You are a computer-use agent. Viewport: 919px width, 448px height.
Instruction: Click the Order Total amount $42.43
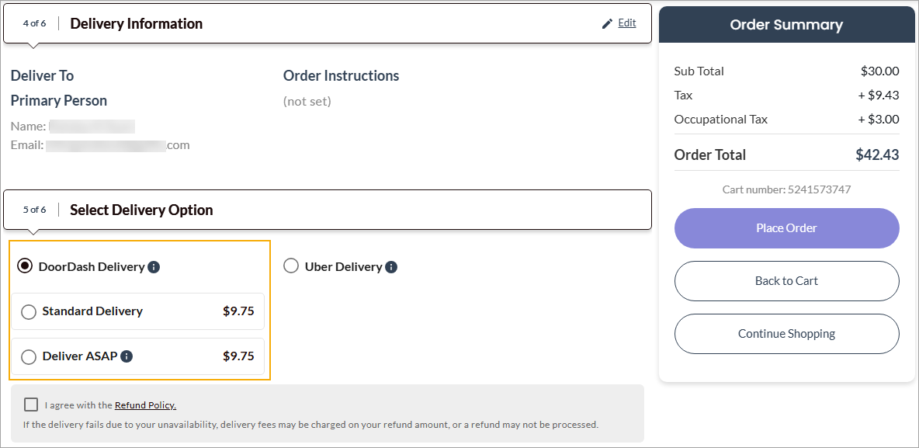tap(877, 155)
